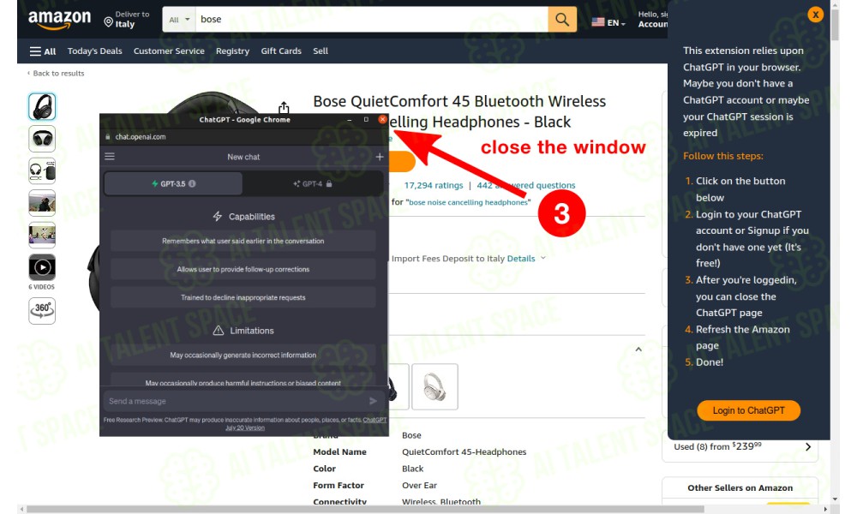Open Gift Cards
Screen dimensions: 857x514
[x=281, y=51]
